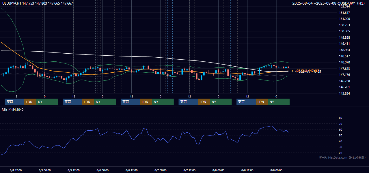Click the 146.281 price axis label
The image size is (369, 173).
pos(344,87)
